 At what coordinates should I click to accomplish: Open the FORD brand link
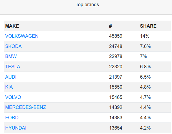(x=12, y=118)
